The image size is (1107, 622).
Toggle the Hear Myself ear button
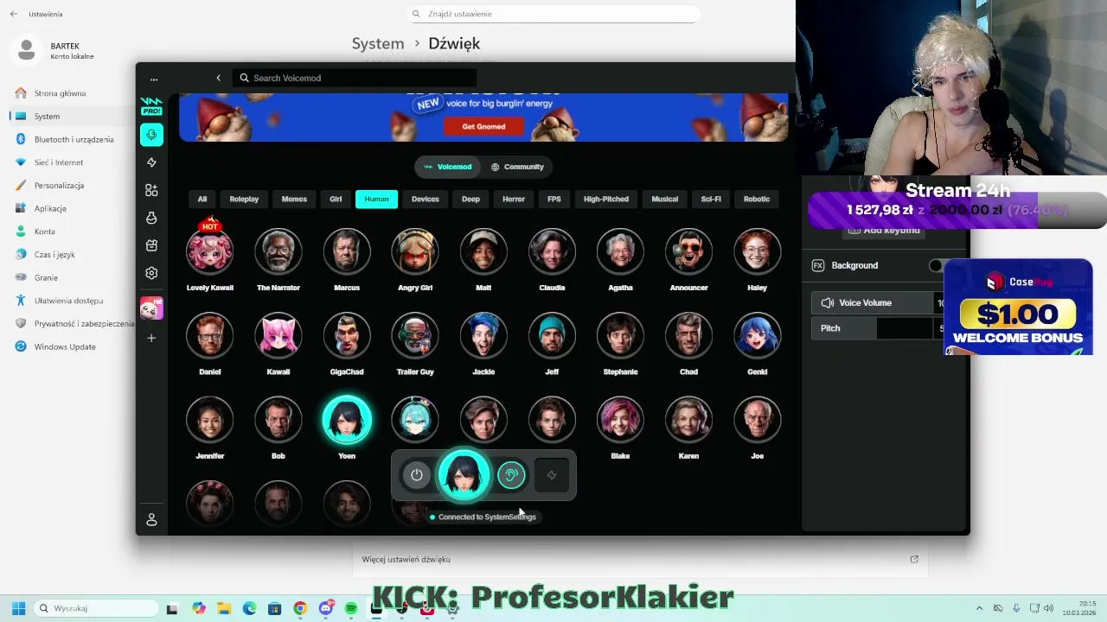point(511,475)
